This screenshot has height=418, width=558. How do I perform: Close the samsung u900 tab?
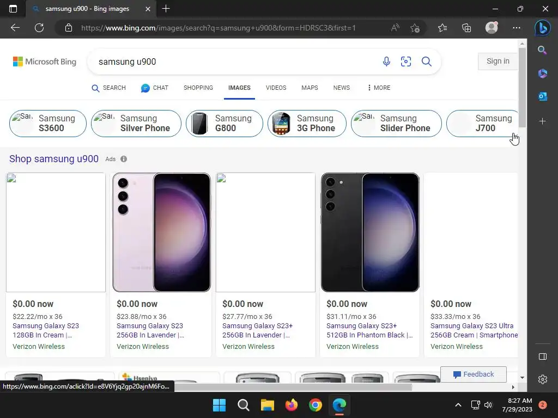(148, 9)
